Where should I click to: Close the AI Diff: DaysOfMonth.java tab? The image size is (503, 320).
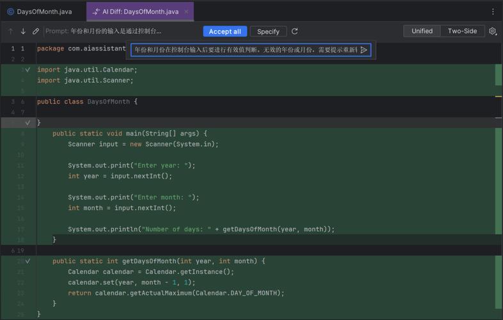(186, 12)
